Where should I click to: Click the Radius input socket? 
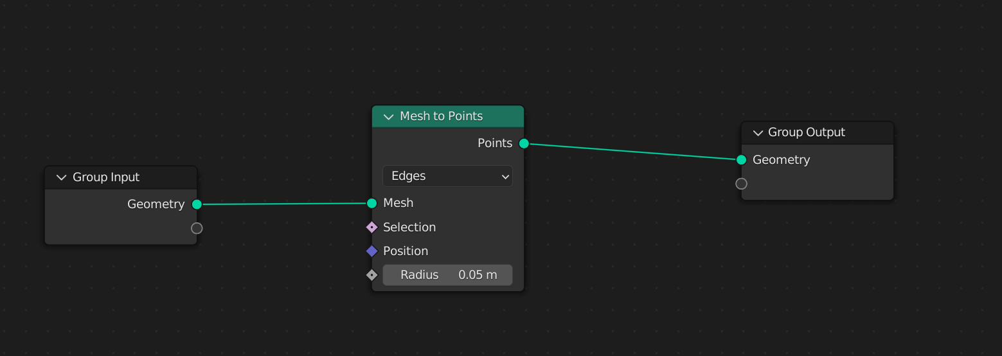pos(371,275)
